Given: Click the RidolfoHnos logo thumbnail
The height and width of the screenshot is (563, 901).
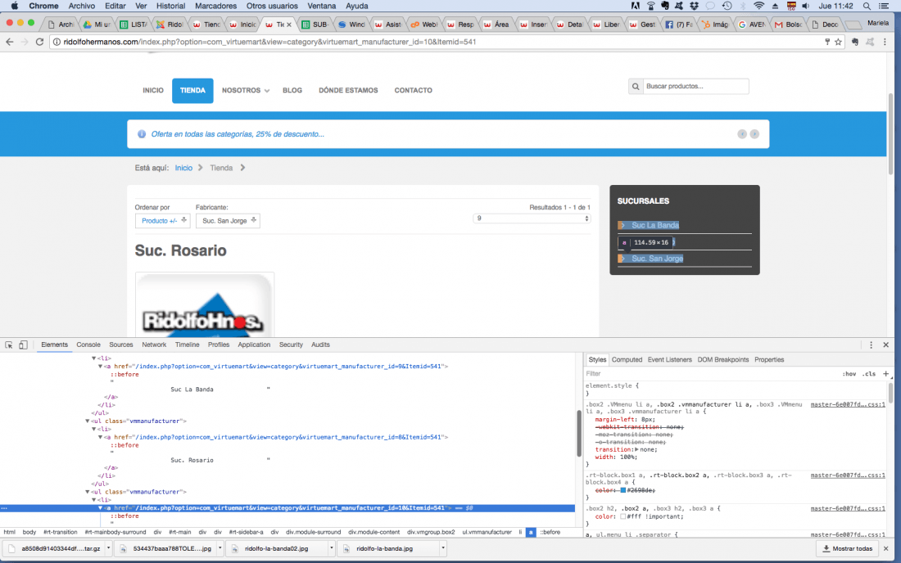Looking at the screenshot, I should pyautogui.click(x=205, y=305).
